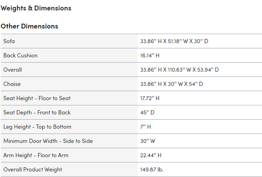Click the 45" D seat depth value
The height and width of the screenshot is (177, 262).
click(x=147, y=112)
